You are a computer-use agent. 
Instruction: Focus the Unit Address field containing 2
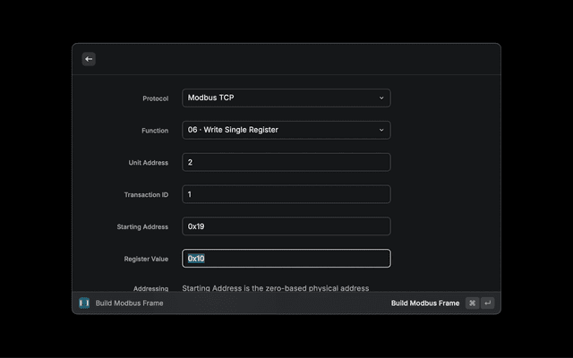coord(286,162)
